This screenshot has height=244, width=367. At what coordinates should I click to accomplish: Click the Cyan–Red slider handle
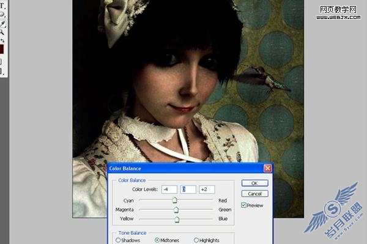click(x=174, y=200)
